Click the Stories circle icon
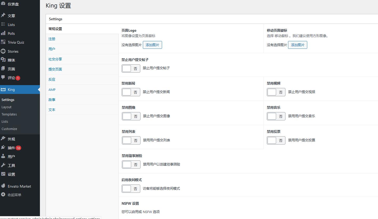378x219 pixels. pyautogui.click(x=3, y=51)
